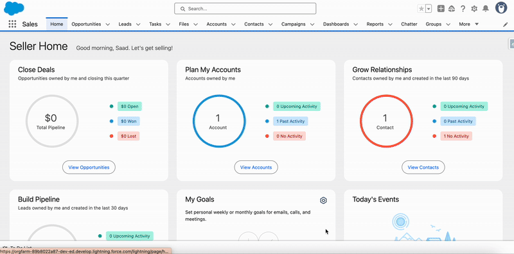Click the search magnifier icon

point(183,9)
